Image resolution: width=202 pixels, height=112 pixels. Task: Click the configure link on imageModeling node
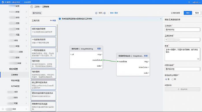[x=99, y=49]
